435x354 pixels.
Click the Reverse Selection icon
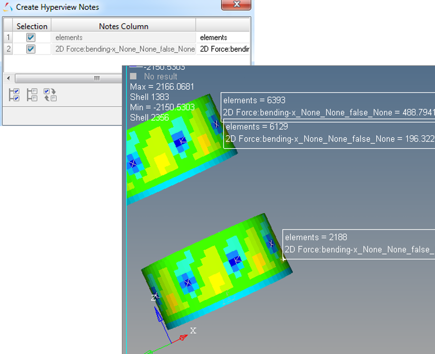50,95
